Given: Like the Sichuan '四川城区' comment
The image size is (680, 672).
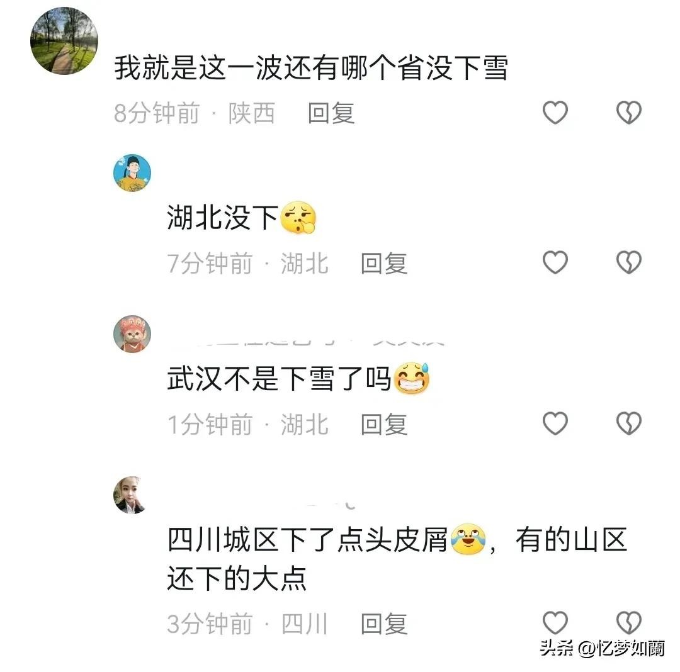Looking at the screenshot, I should [x=555, y=623].
